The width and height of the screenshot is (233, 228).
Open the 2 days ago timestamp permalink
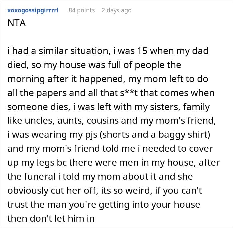tap(116, 10)
